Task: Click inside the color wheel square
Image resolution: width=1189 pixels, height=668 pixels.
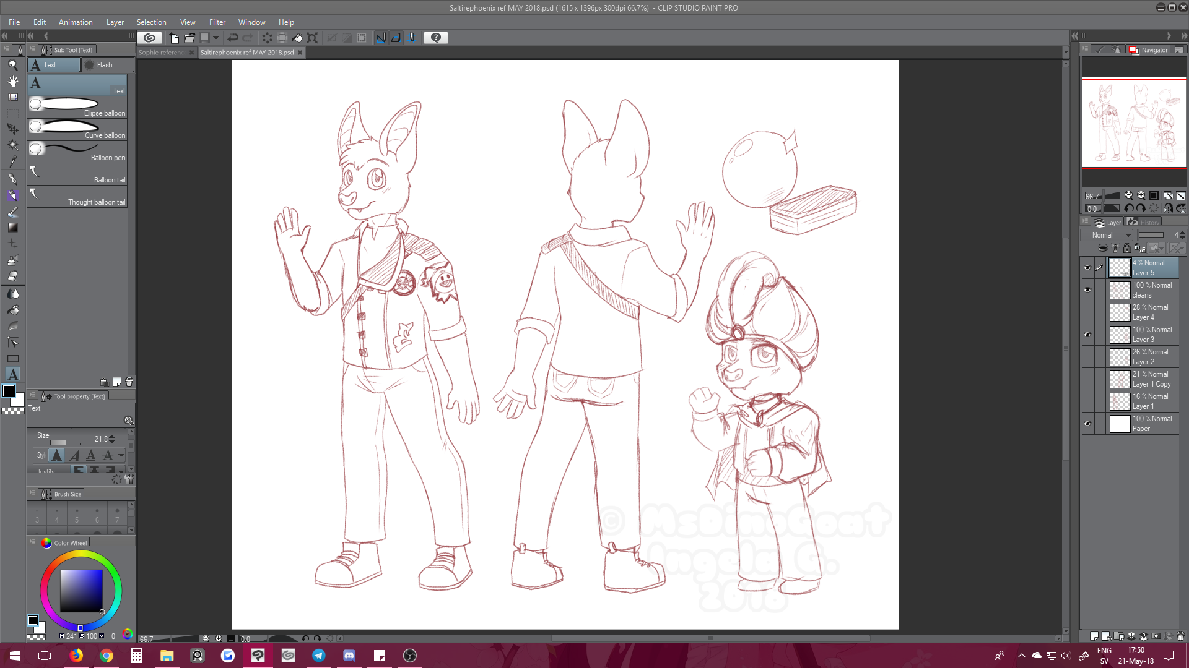Action: click(81, 591)
